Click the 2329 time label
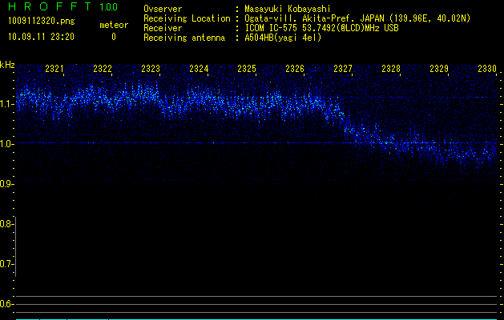Screen dimensions: 504x320 (439, 70)
